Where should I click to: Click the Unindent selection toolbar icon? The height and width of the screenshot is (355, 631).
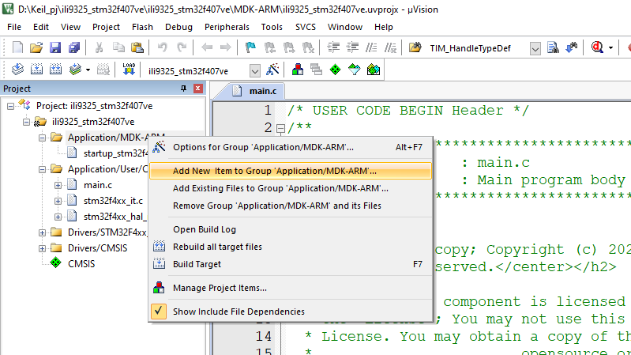click(x=352, y=47)
